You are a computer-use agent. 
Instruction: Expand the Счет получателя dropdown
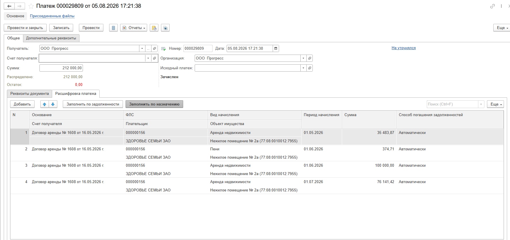coord(148,58)
